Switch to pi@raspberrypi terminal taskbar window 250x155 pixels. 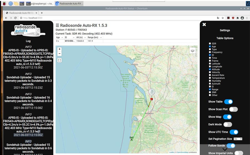point(39,4)
